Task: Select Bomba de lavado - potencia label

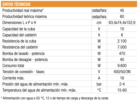Action: pos(24,53)
